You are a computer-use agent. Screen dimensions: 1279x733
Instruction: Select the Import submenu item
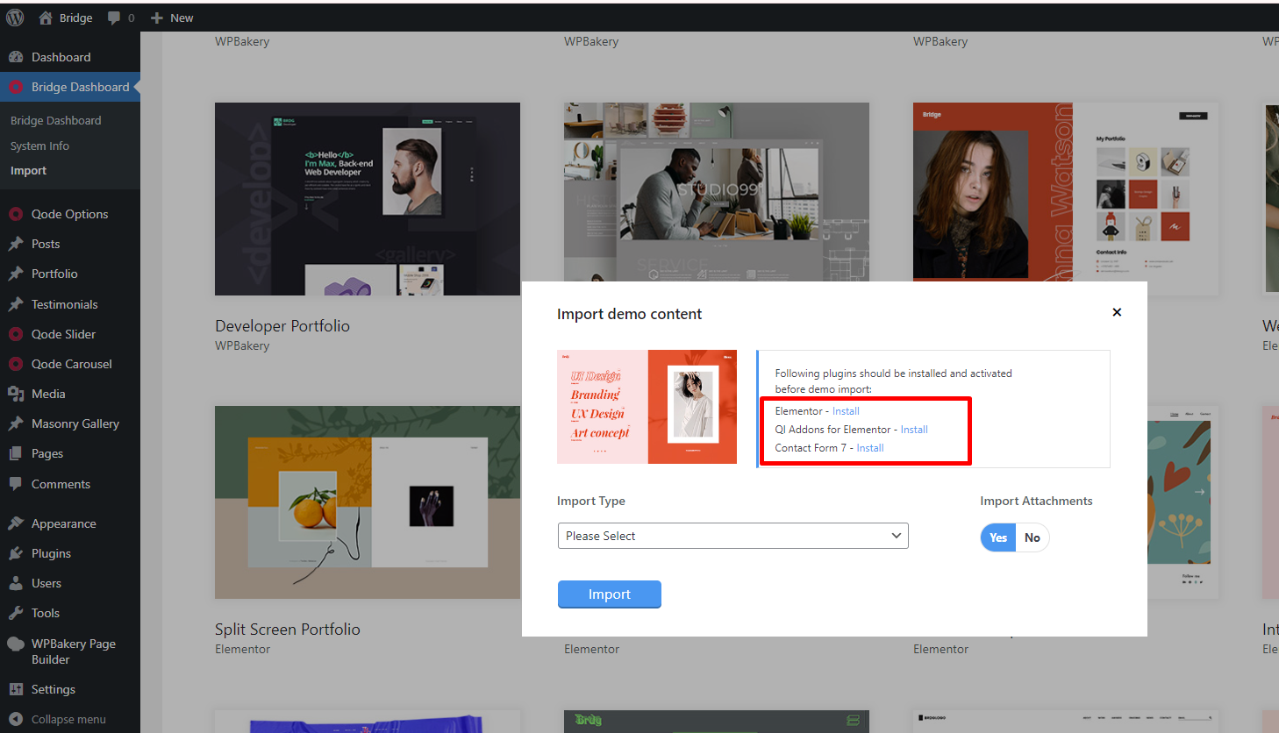coord(28,171)
